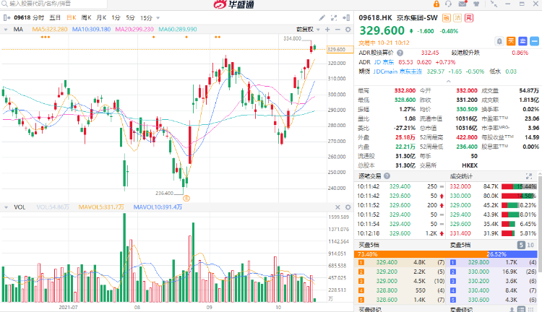Select the 月K chart tab

(x=101, y=17)
